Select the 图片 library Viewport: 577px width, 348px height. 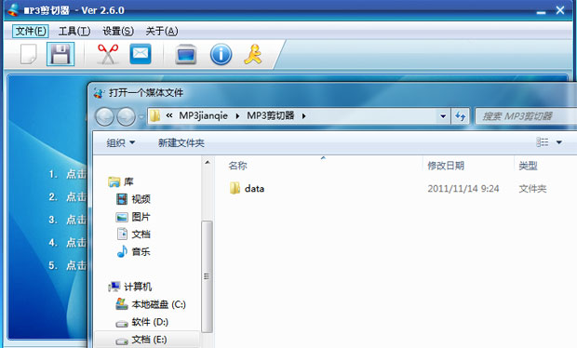[133, 217]
